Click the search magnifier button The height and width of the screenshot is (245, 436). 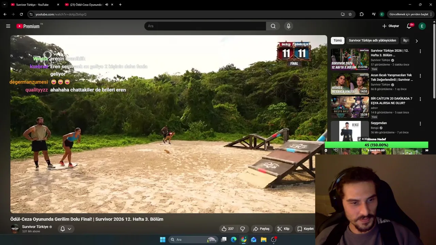point(273,26)
